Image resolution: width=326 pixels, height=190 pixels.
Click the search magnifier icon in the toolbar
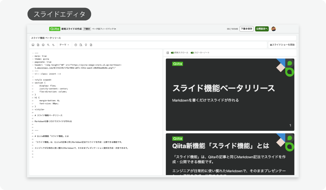tap(48, 45)
